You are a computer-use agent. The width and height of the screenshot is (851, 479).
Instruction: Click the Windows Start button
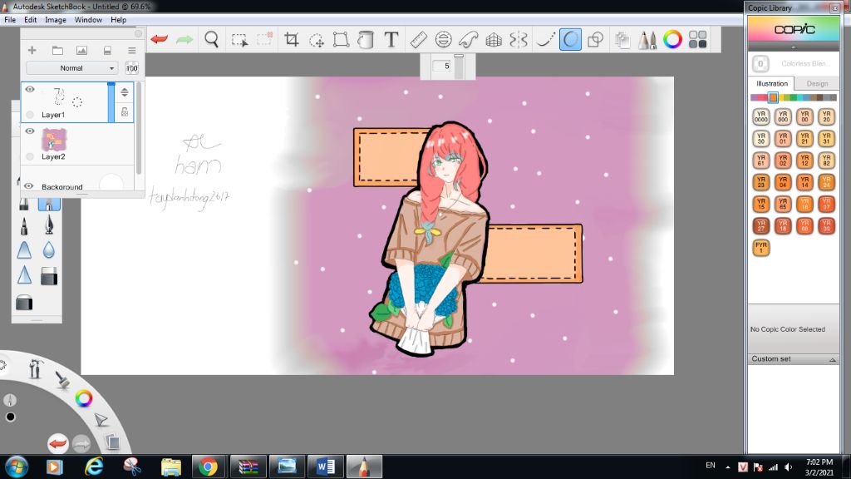pyautogui.click(x=17, y=467)
